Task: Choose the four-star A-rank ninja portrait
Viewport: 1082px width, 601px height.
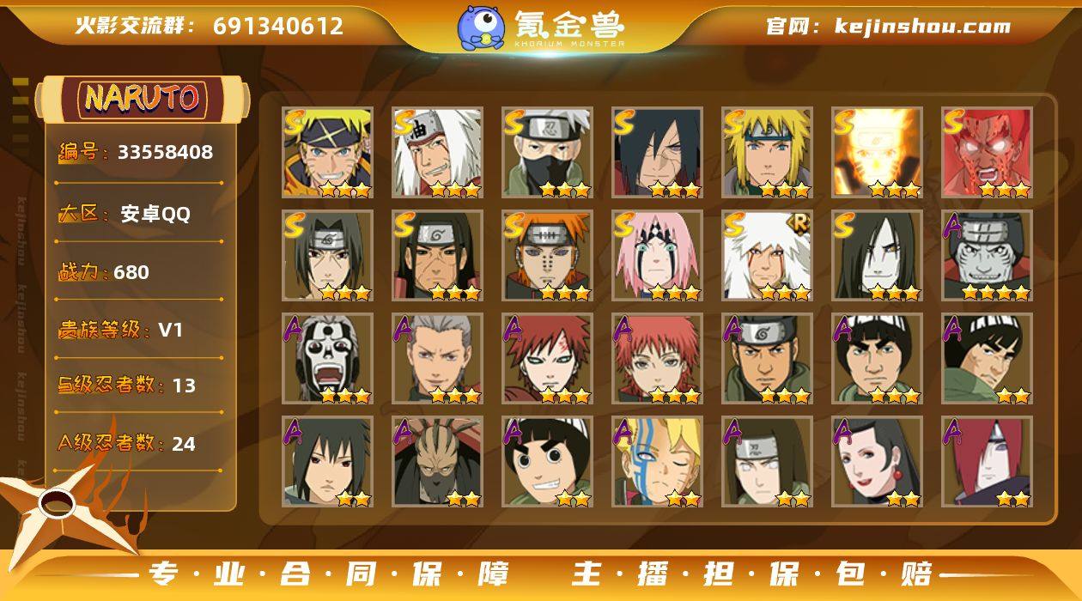Action: 987,256
